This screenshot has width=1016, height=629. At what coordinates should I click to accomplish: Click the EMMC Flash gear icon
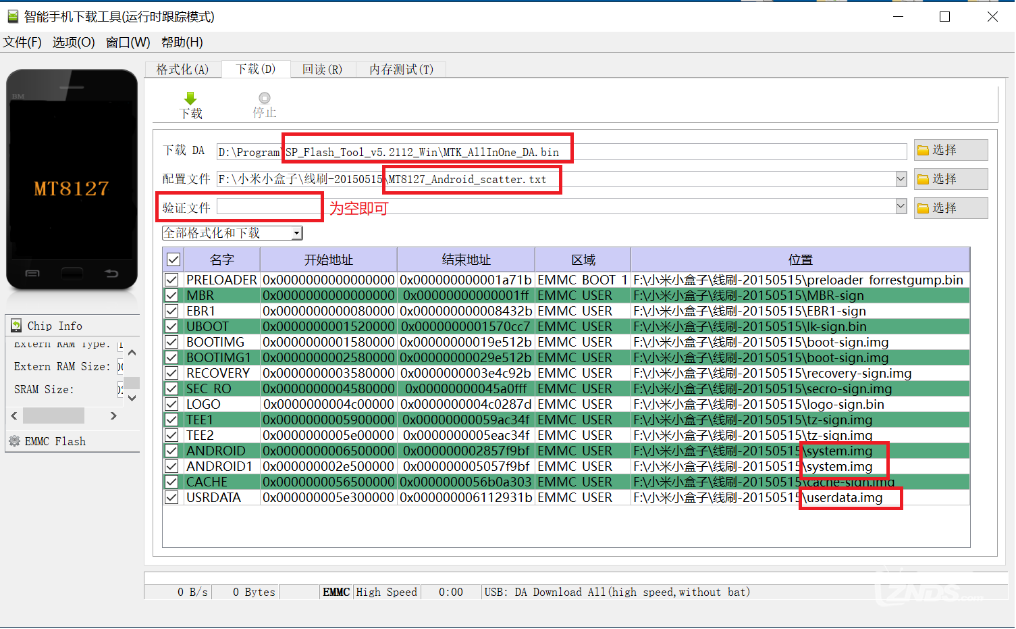[14, 441]
